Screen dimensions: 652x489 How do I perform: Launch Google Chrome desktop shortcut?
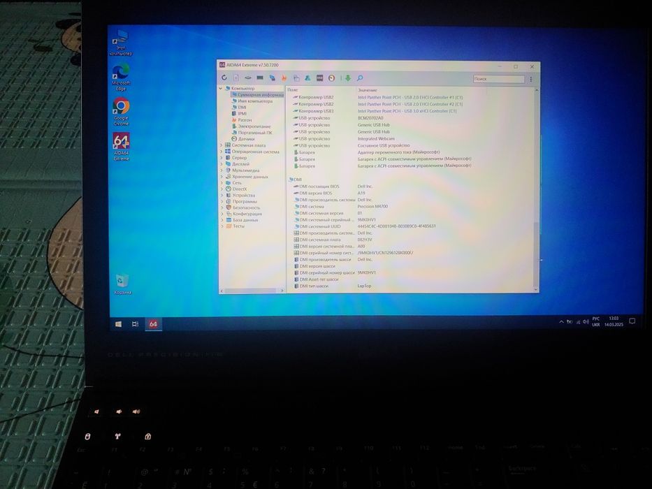pyautogui.click(x=121, y=112)
